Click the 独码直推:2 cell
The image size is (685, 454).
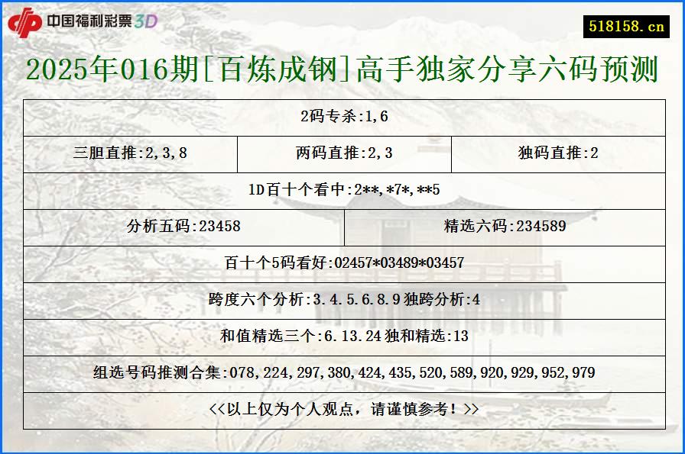pos(559,153)
